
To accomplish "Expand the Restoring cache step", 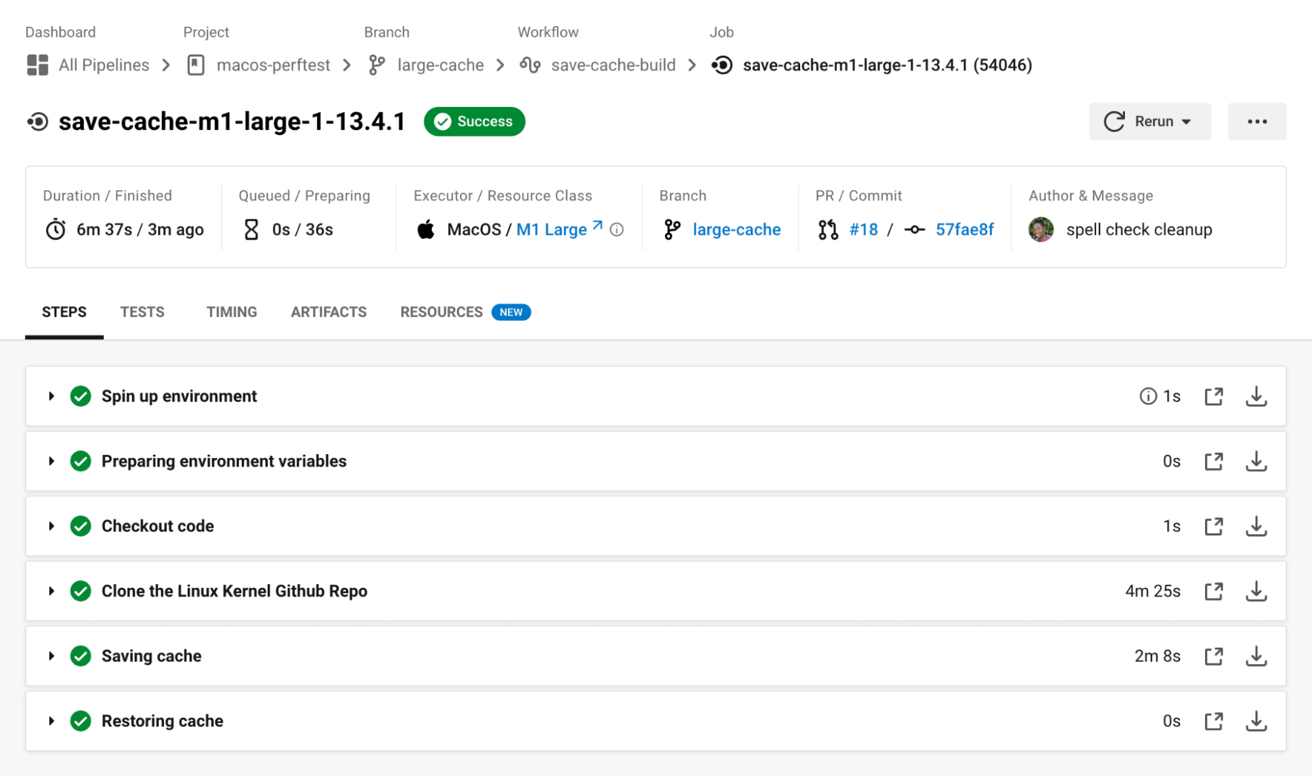I will point(51,721).
